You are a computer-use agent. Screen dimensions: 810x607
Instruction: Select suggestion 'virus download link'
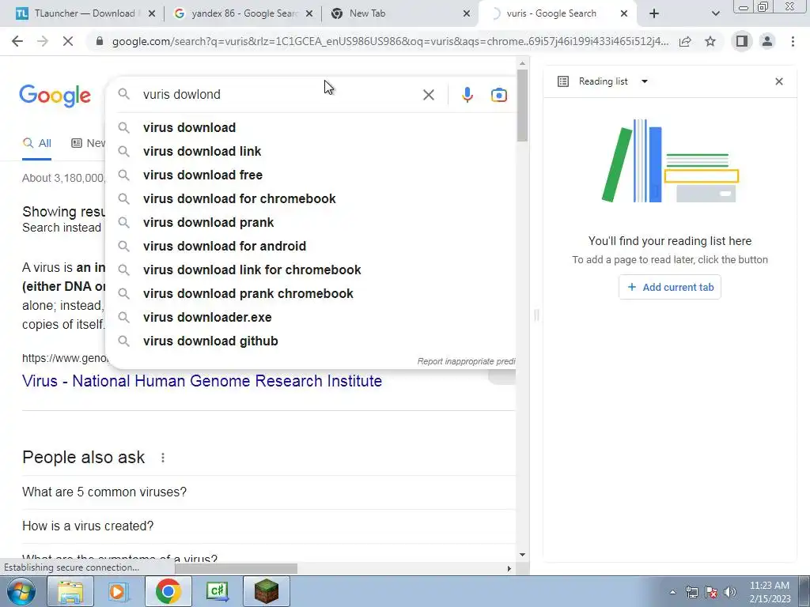(310, 151)
